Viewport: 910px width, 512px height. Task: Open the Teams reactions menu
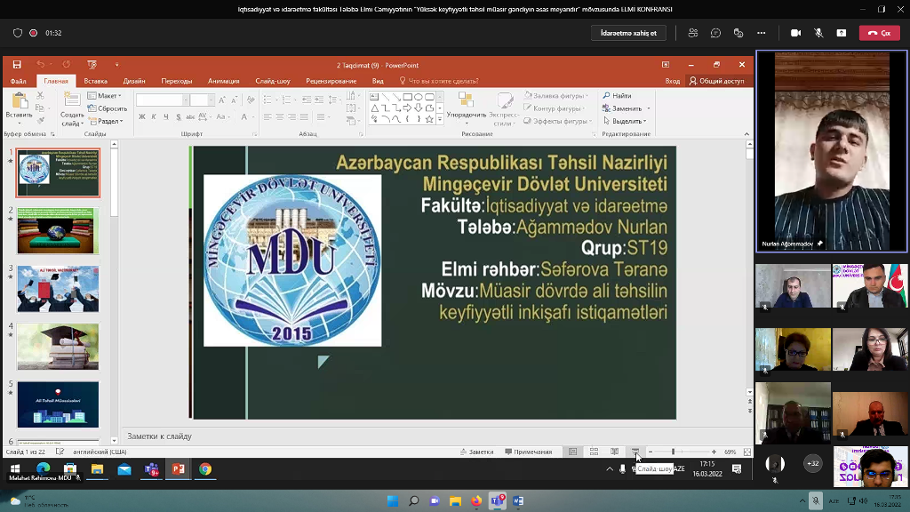(x=738, y=33)
